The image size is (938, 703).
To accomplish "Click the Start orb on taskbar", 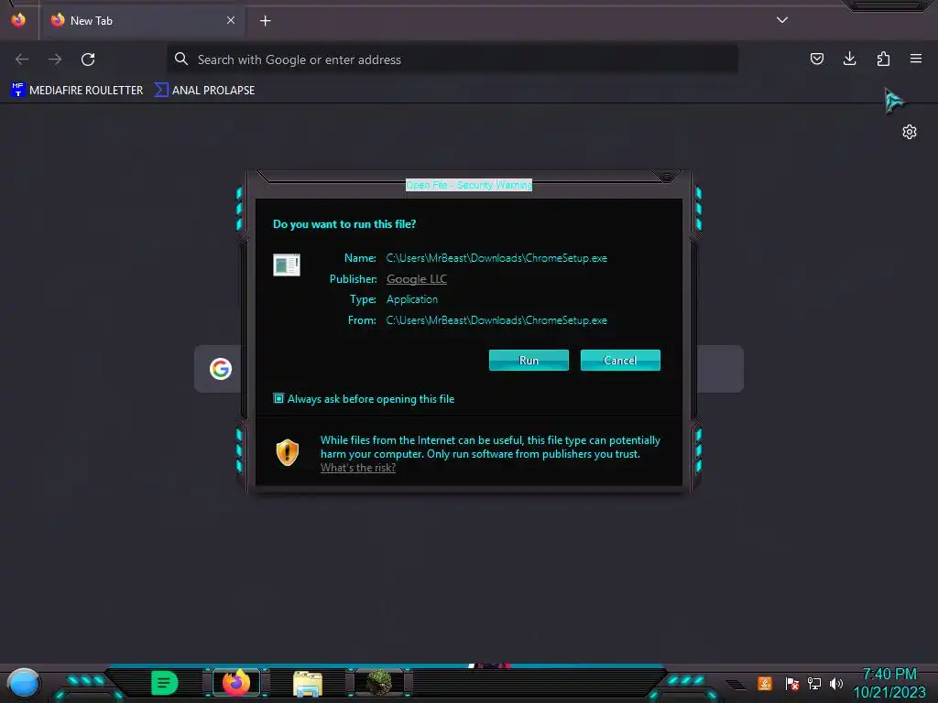I will [23, 683].
